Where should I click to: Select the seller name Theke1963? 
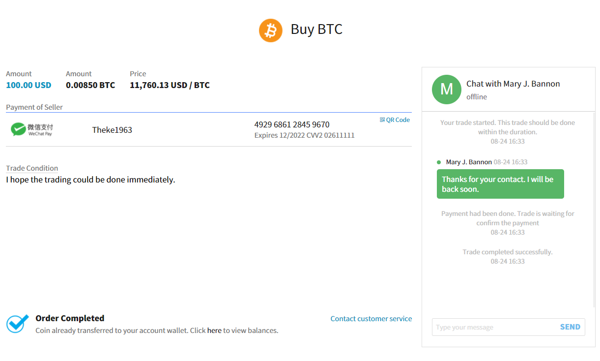point(112,129)
